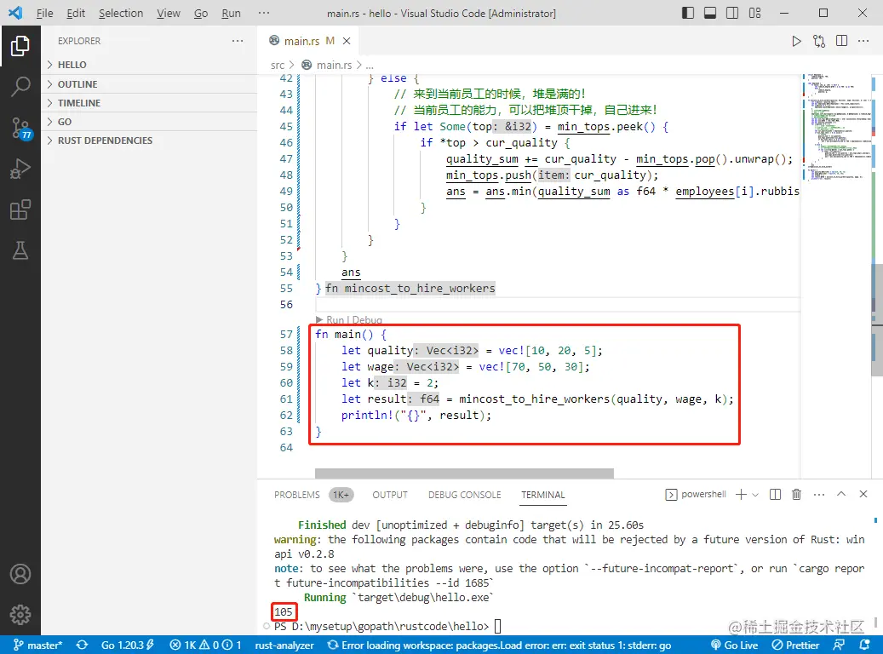Select the TERMINAL tab
This screenshot has width=883, height=654.
tap(543, 495)
